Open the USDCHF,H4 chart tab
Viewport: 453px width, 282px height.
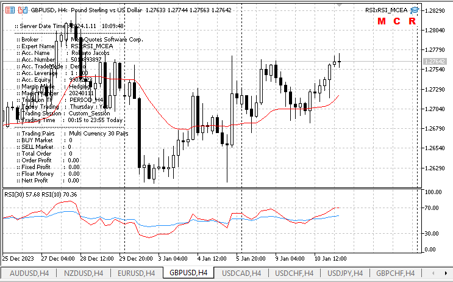click(x=294, y=273)
